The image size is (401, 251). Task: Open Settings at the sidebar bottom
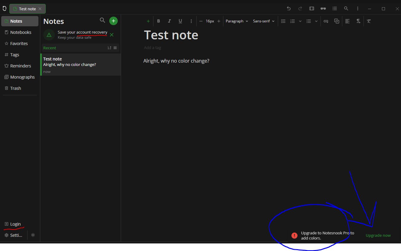[x=14, y=235]
